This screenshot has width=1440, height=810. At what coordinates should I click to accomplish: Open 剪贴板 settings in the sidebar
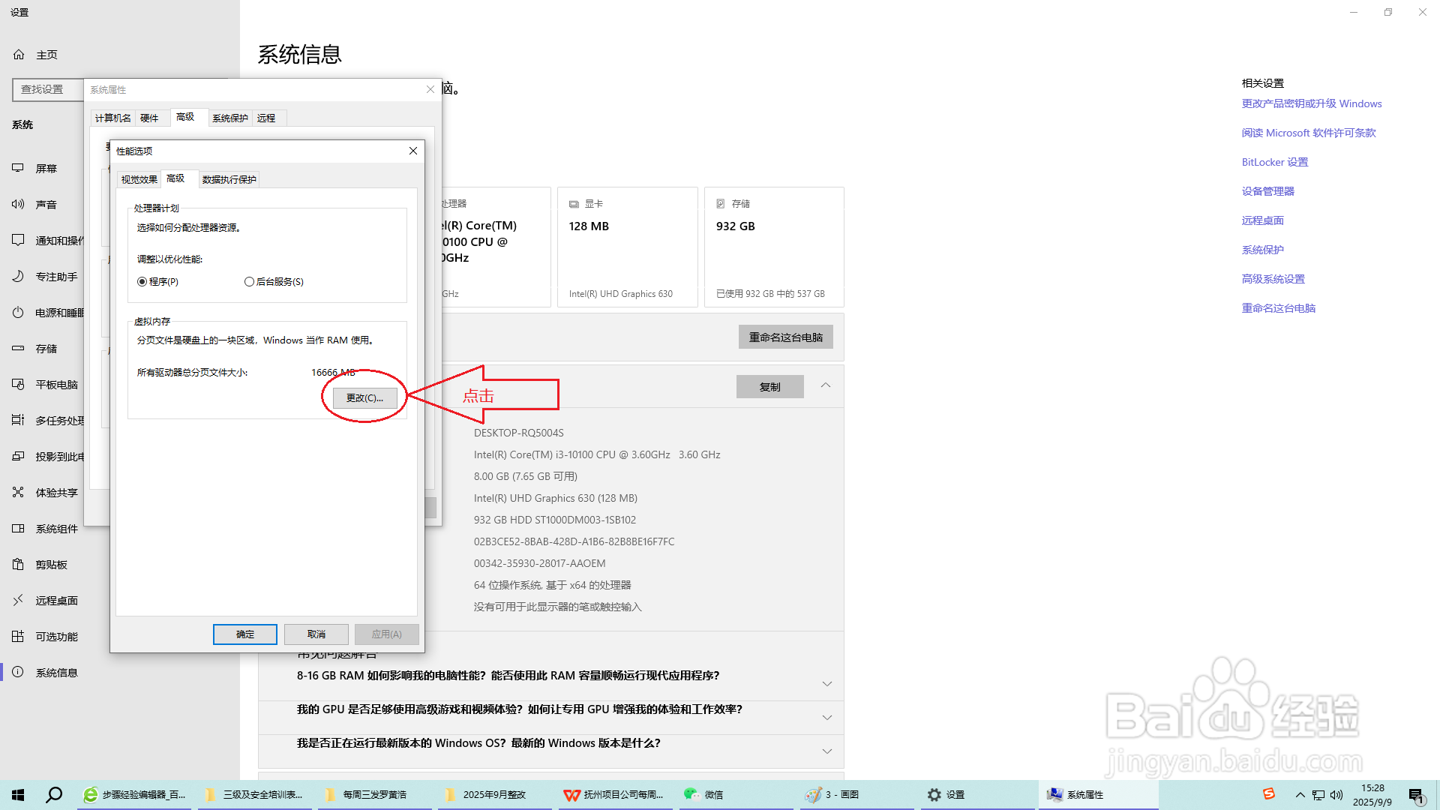[x=49, y=564]
